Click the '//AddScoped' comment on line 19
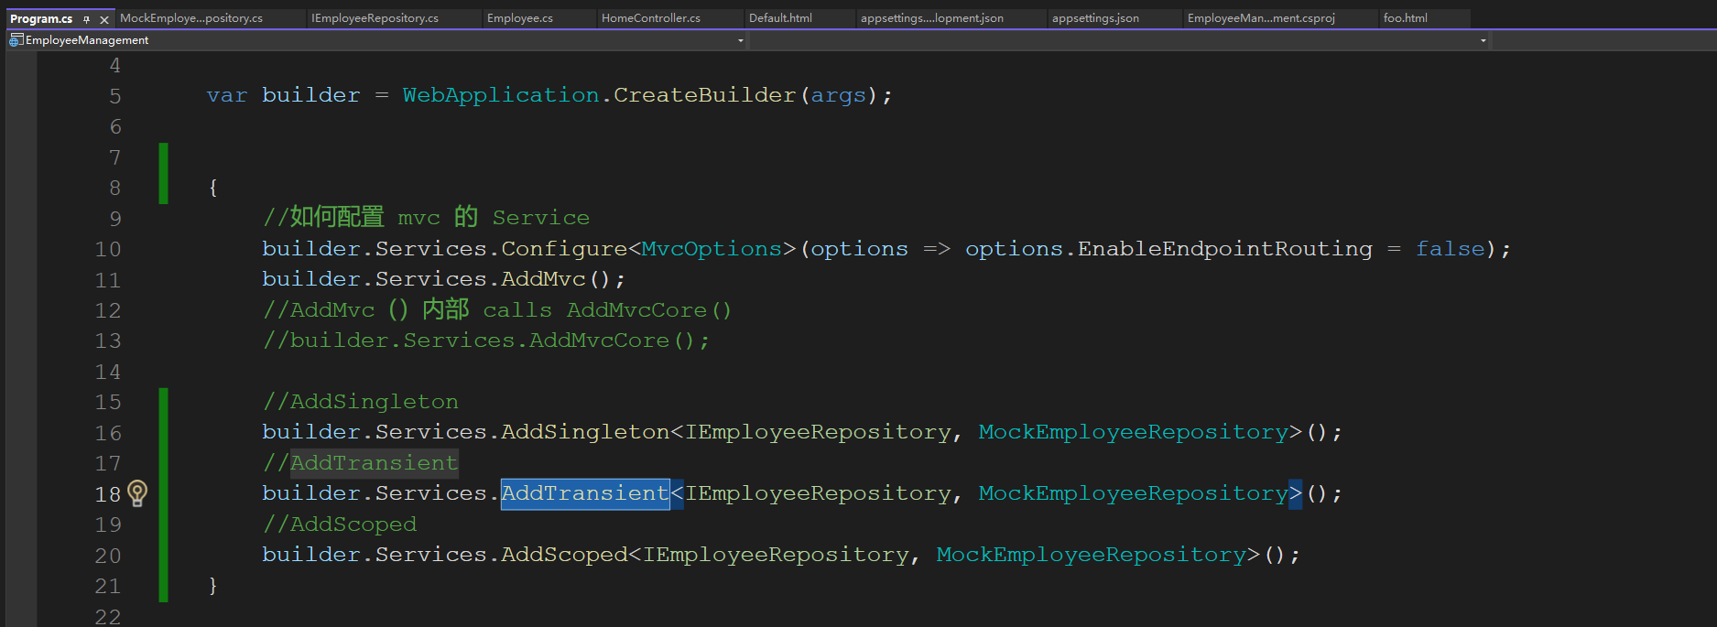The image size is (1717, 627). (340, 524)
